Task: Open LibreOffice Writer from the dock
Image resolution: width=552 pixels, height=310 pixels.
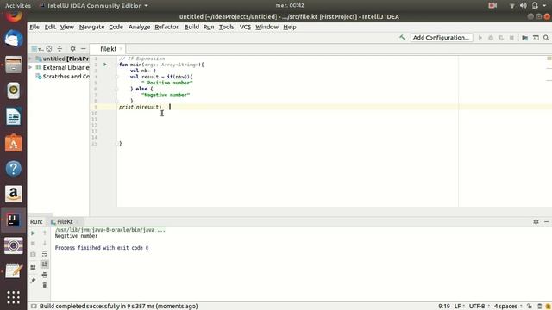Action: point(14,117)
